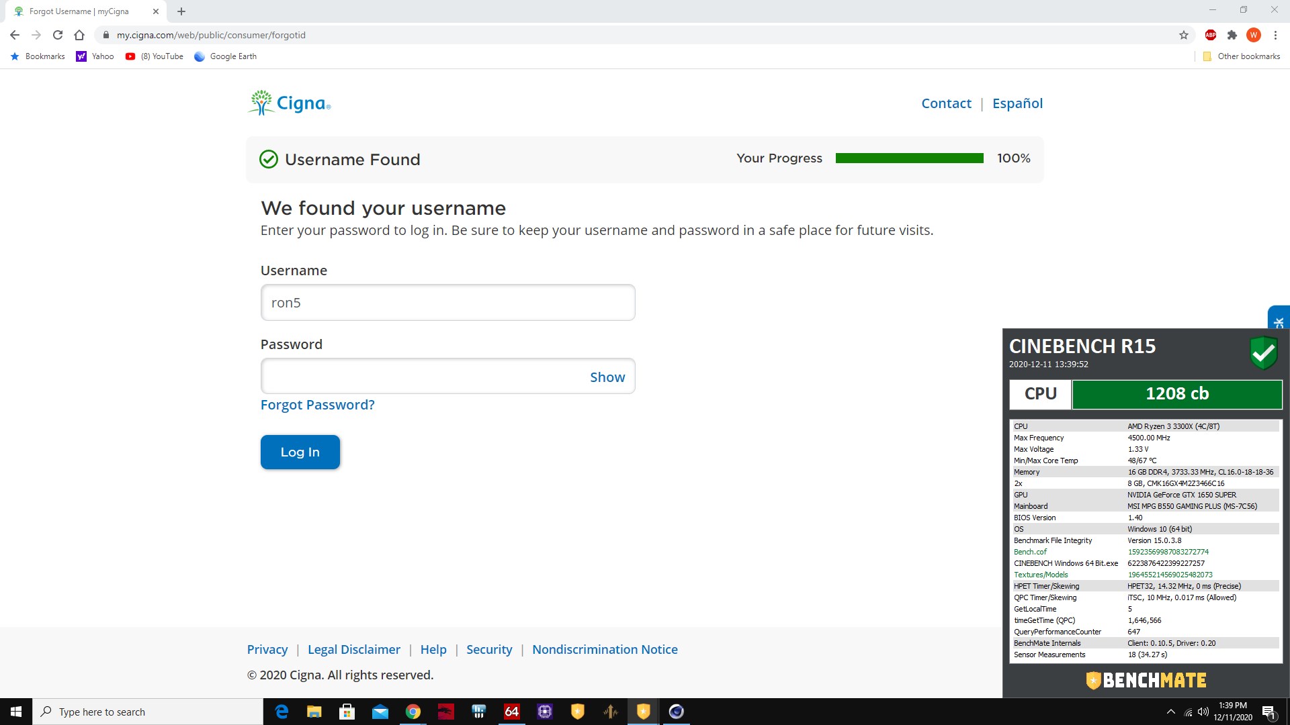
Task: Click the green progress bar
Action: [x=910, y=158]
